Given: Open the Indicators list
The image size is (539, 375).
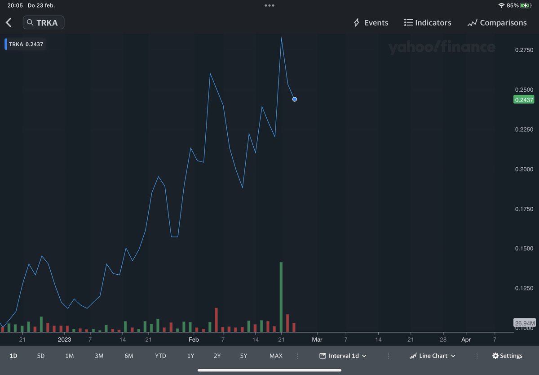Looking at the screenshot, I should (x=428, y=22).
